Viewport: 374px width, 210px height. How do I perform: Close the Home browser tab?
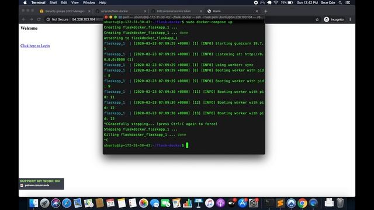click(257, 11)
